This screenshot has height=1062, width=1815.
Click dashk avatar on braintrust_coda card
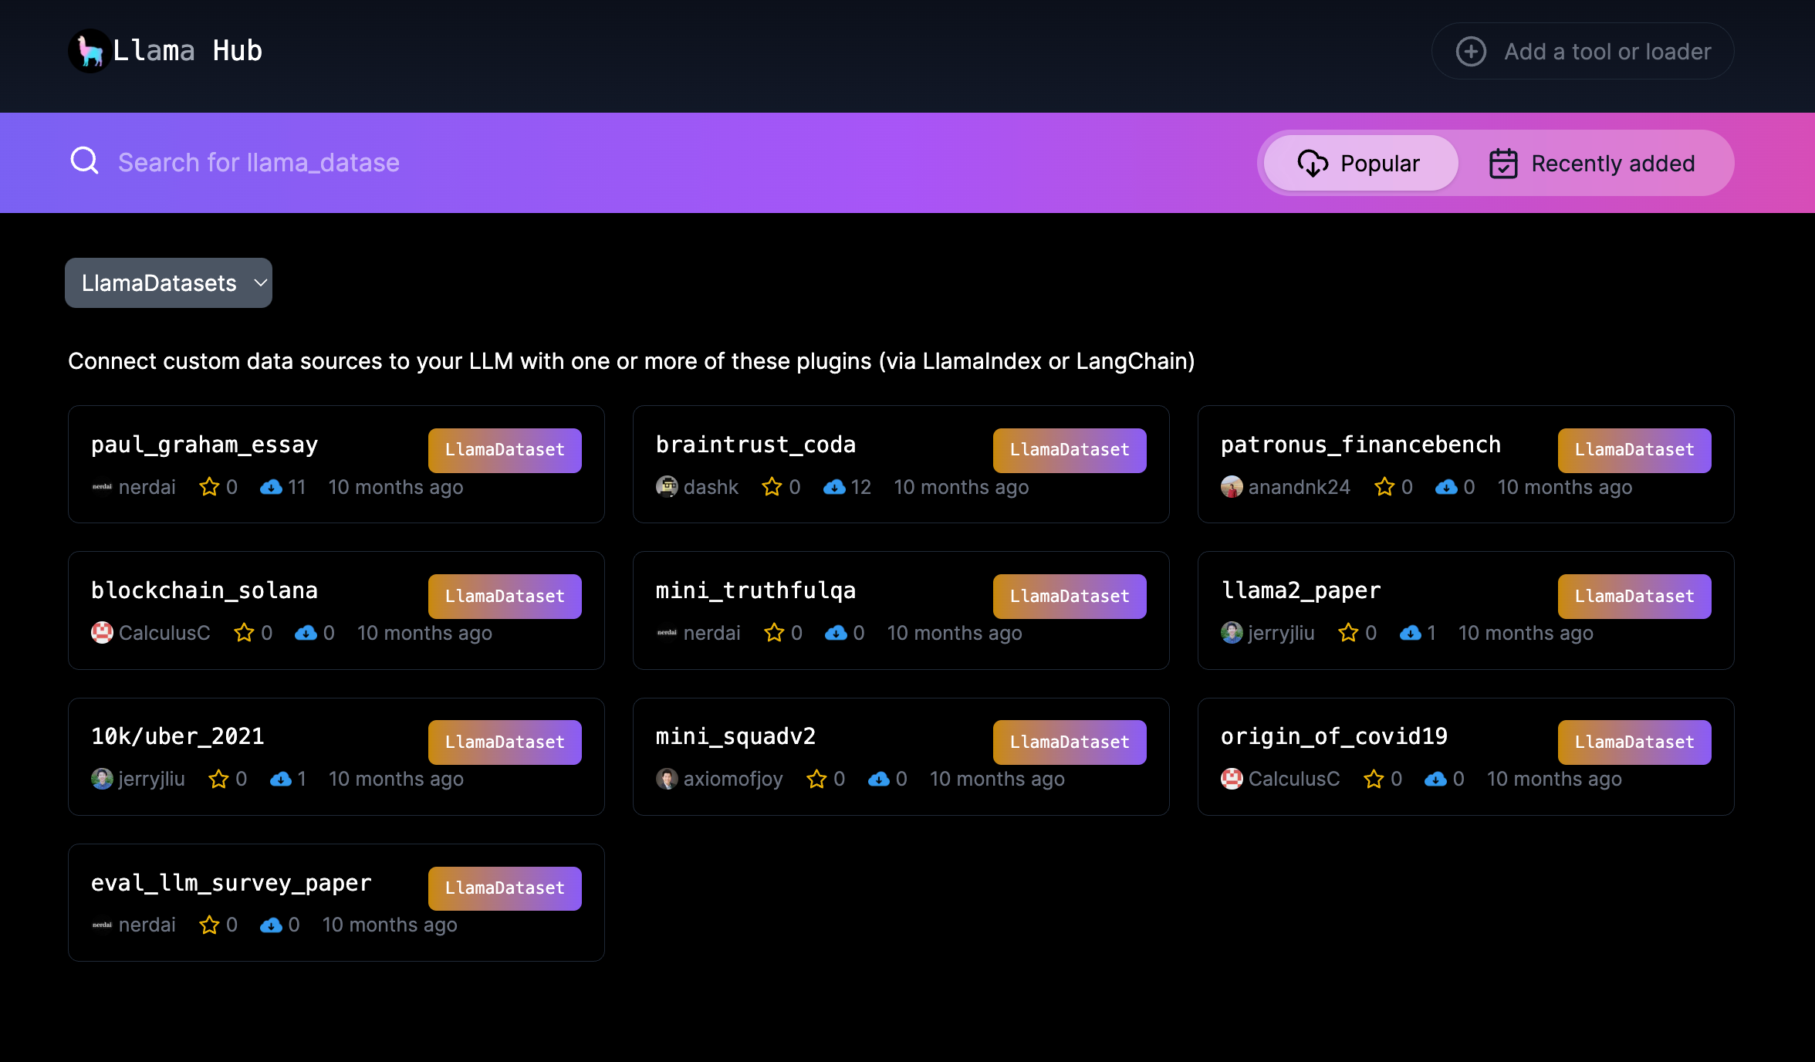click(667, 487)
